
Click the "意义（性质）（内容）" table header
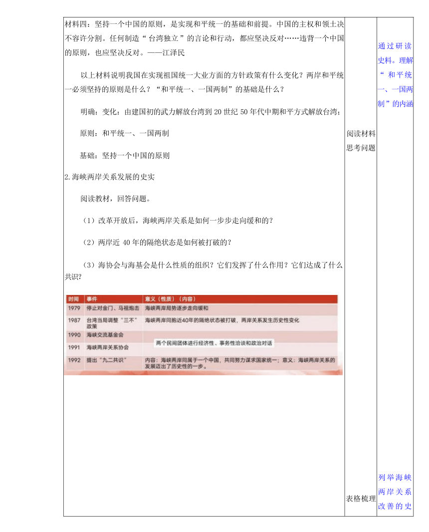170,299
